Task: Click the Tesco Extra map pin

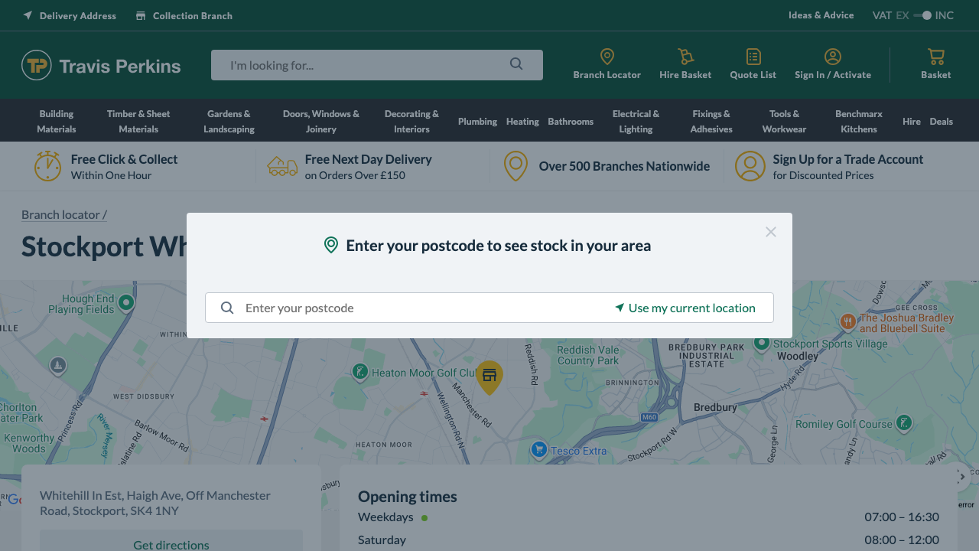Action: click(x=539, y=450)
